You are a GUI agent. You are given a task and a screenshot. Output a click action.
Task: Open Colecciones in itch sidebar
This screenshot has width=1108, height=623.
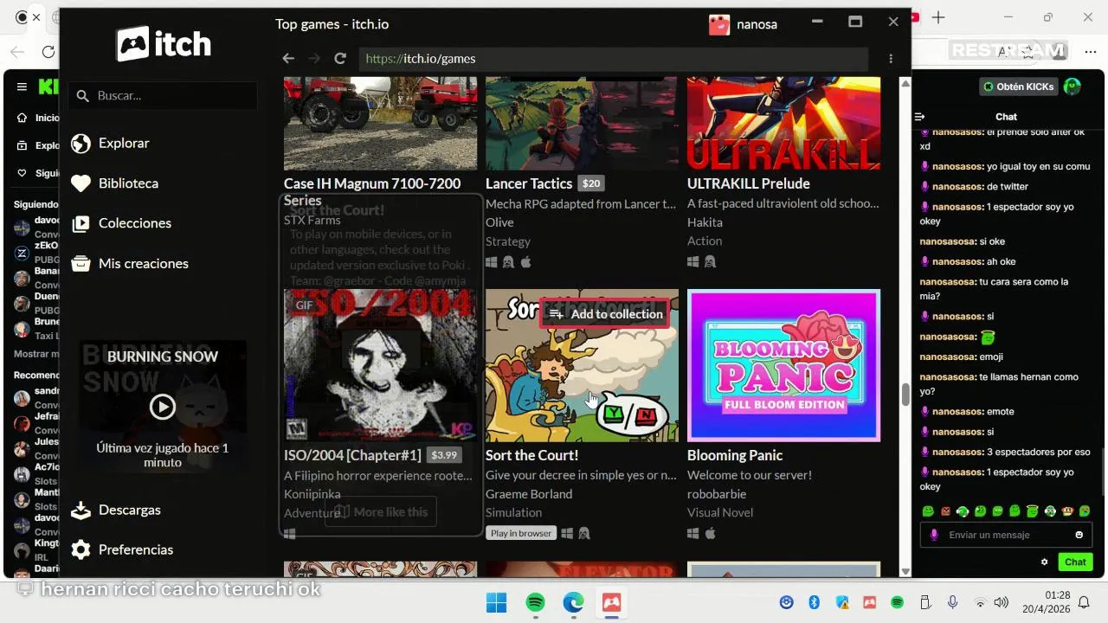pyautogui.click(x=135, y=223)
